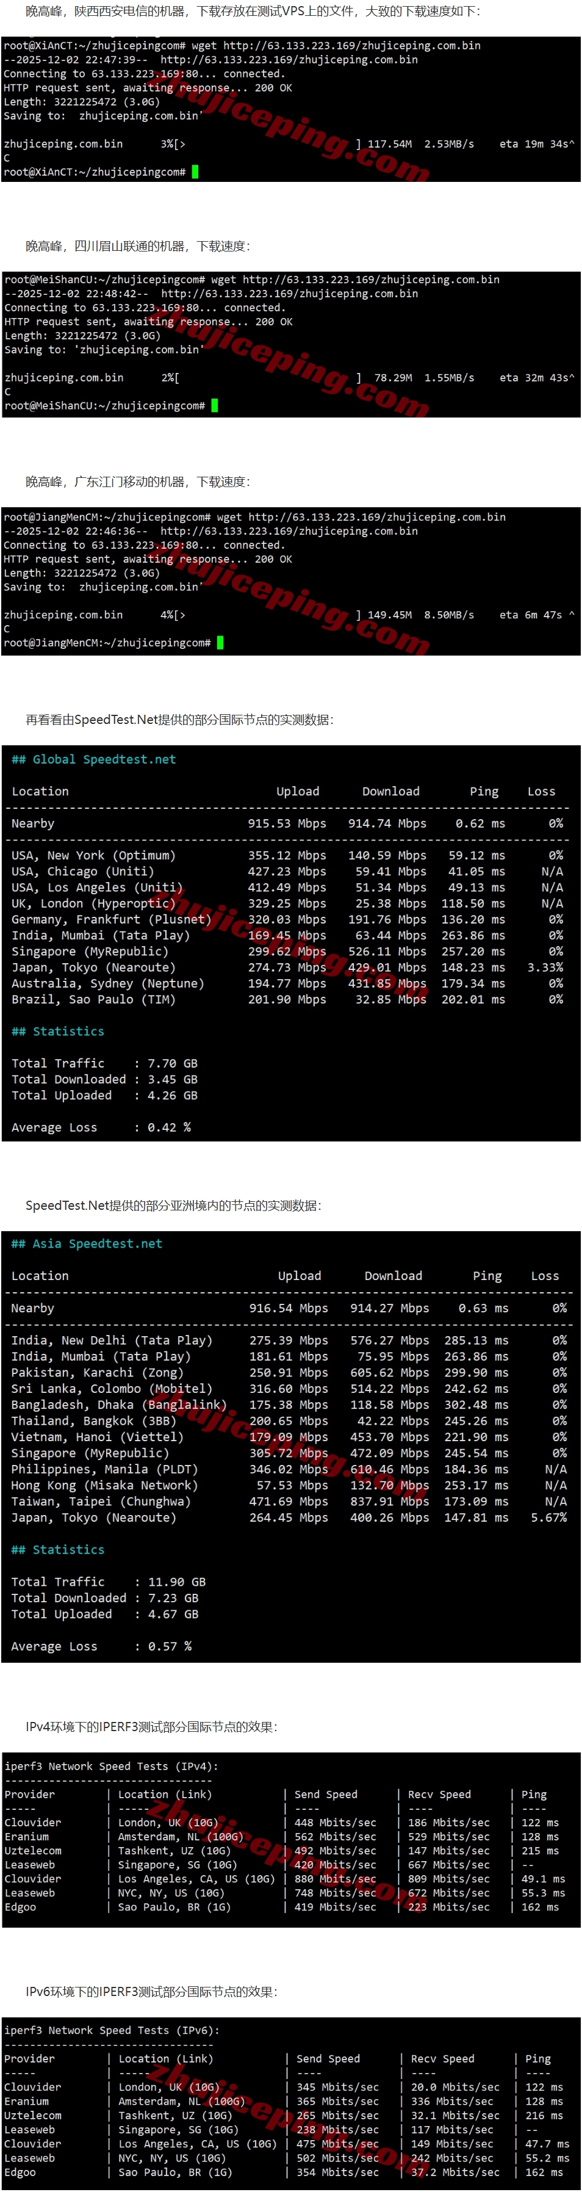
Task: Click the 'Germany, Frankfurt (Plusnet)' result row
Action: tap(287, 919)
